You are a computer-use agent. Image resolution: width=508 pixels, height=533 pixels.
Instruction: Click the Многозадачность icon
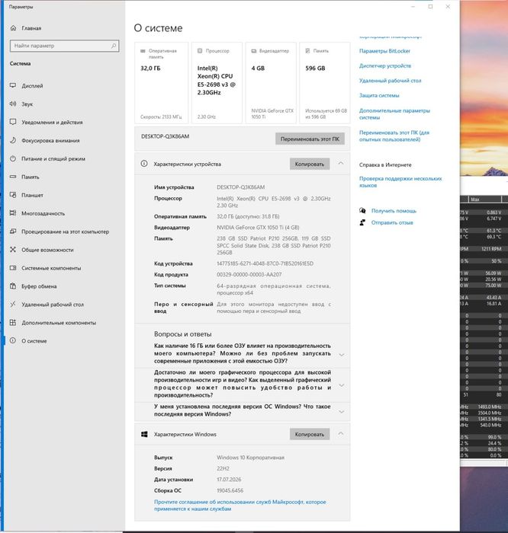pyautogui.click(x=13, y=213)
